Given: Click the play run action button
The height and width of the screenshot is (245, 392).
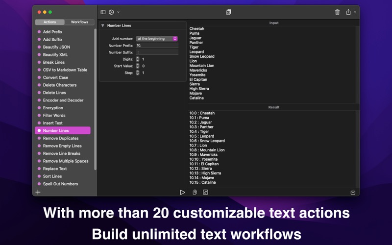Looking at the screenshot, I should click(x=182, y=192).
